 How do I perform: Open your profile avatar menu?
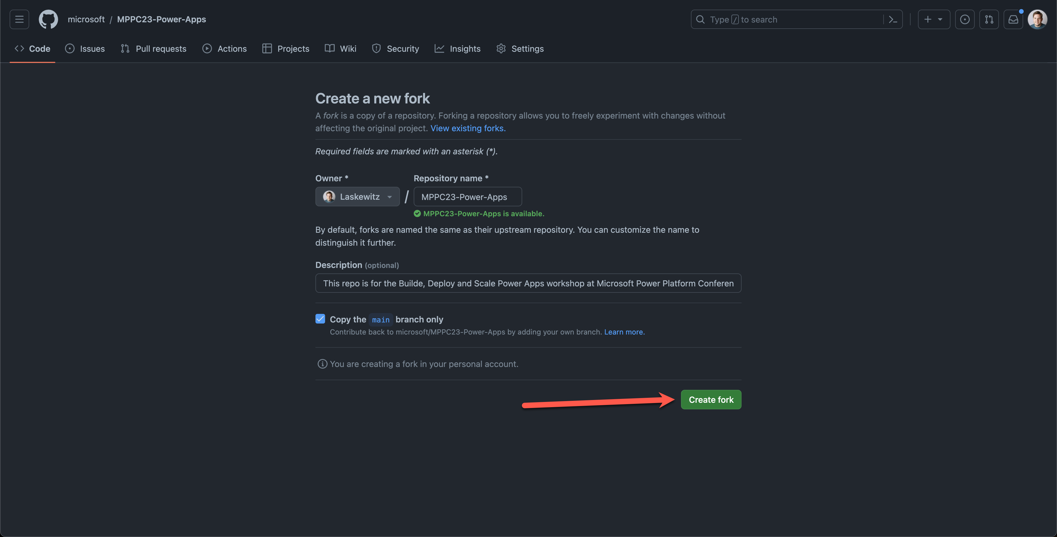[x=1037, y=19]
